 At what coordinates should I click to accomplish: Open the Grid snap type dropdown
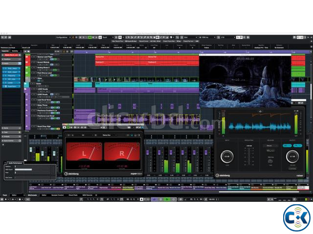tap(190, 37)
